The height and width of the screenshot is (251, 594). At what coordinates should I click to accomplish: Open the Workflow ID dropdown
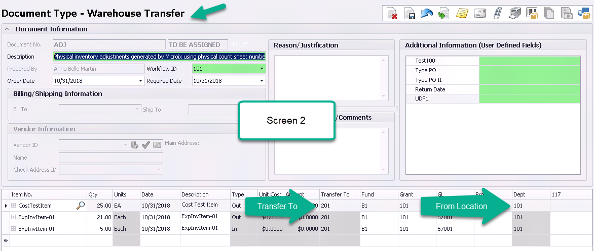pyautogui.click(x=262, y=69)
